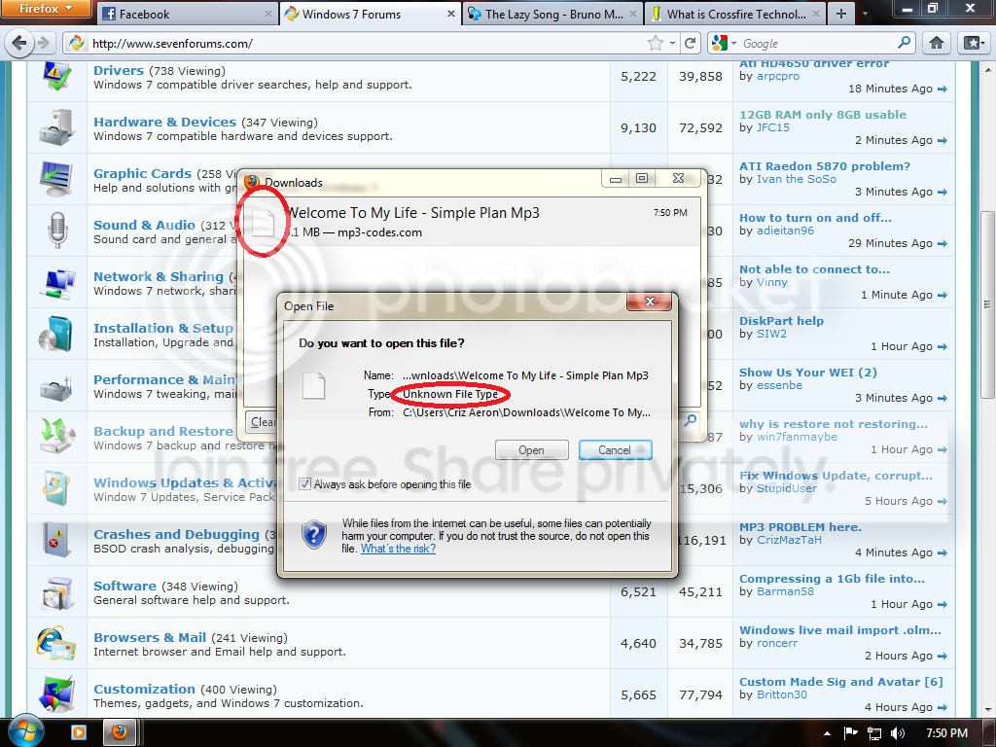Screen dimensions: 996x747
Task: Click the Back navigation arrow
Action: pos(19,43)
